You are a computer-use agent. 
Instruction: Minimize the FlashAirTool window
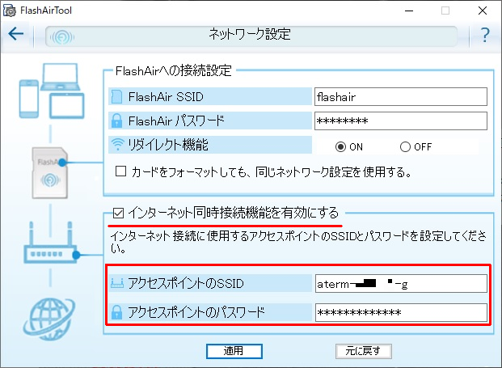click(409, 11)
